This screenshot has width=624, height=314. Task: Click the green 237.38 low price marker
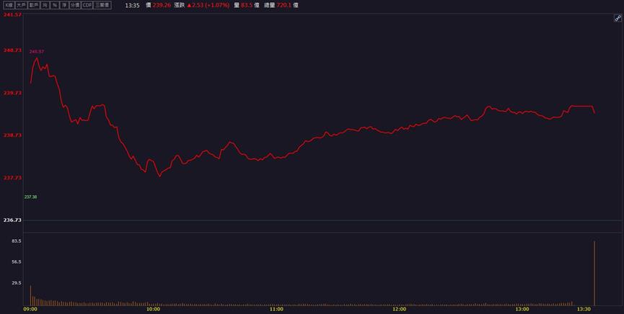click(30, 197)
